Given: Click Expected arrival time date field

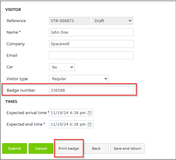Looking at the screenshot, I should point(71,113).
